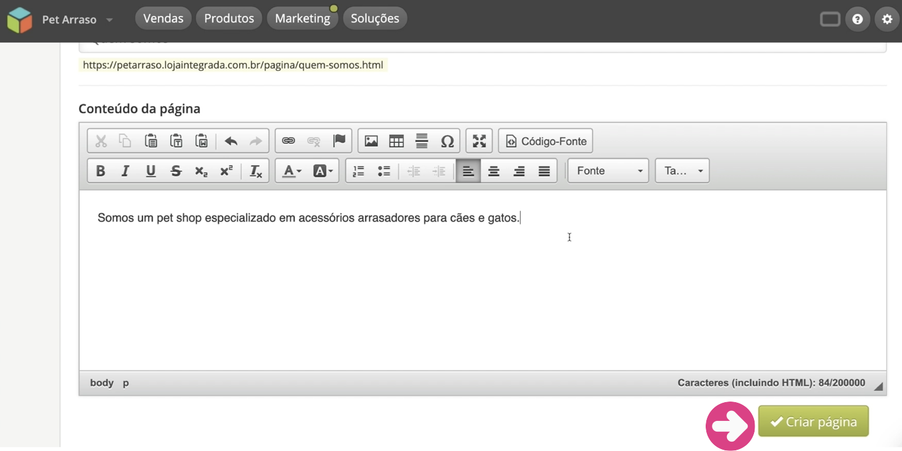902x451 pixels.
Task: Open the Soluções menu
Action: 375,18
